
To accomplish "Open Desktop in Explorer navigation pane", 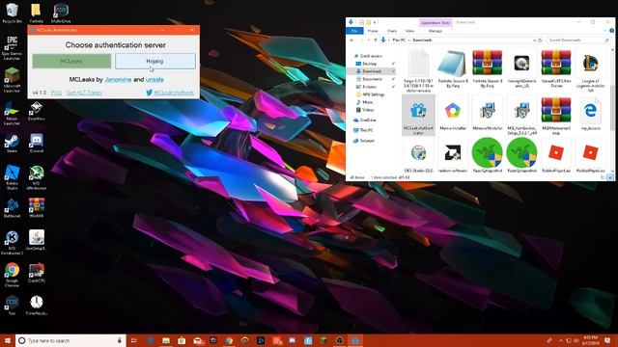I will 366,64.
